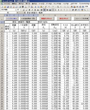Click the Print icon in the toolbar

coord(20,7)
